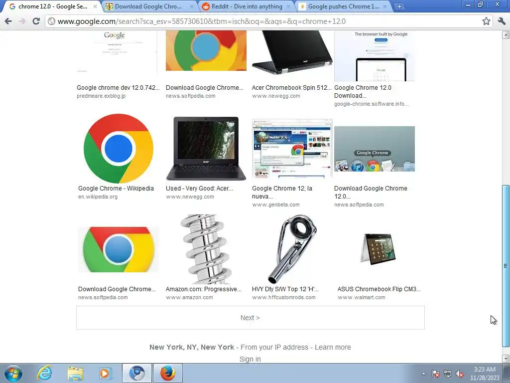Open the stylized orange Chrome logo image
Image resolution: width=510 pixels, height=383 pixels.
(x=206, y=50)
